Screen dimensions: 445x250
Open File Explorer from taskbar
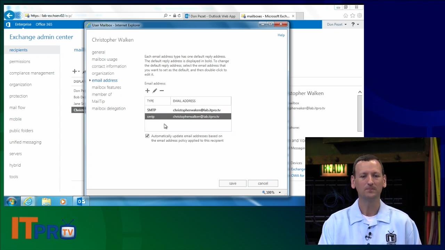[x=46, y=201]
